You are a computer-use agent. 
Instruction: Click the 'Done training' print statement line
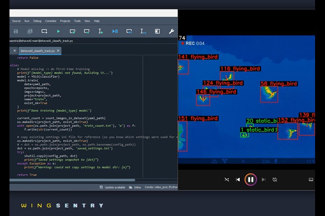(x=54, y=111)
